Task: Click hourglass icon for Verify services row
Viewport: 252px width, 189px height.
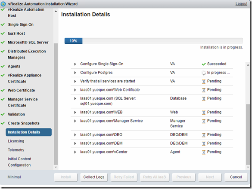Action: (x=204, y=82)
